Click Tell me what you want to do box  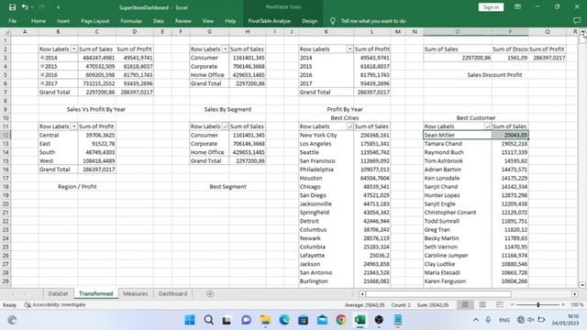pos(373,21)
